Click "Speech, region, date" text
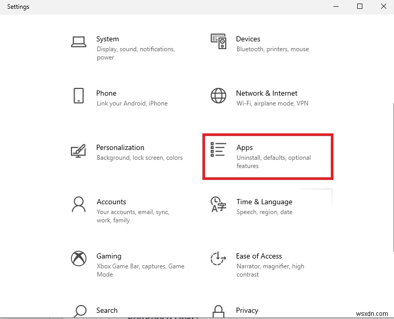Screen dimensions: 394x319 (265, 212)
